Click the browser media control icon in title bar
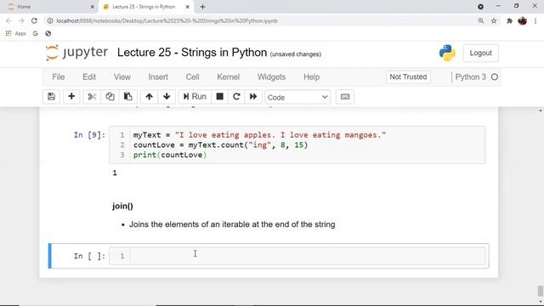 pyautogui.click(x=480, y=7)
